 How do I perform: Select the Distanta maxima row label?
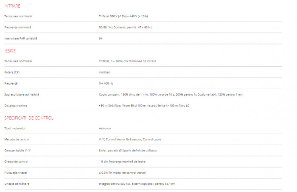(x=16, y=105)
